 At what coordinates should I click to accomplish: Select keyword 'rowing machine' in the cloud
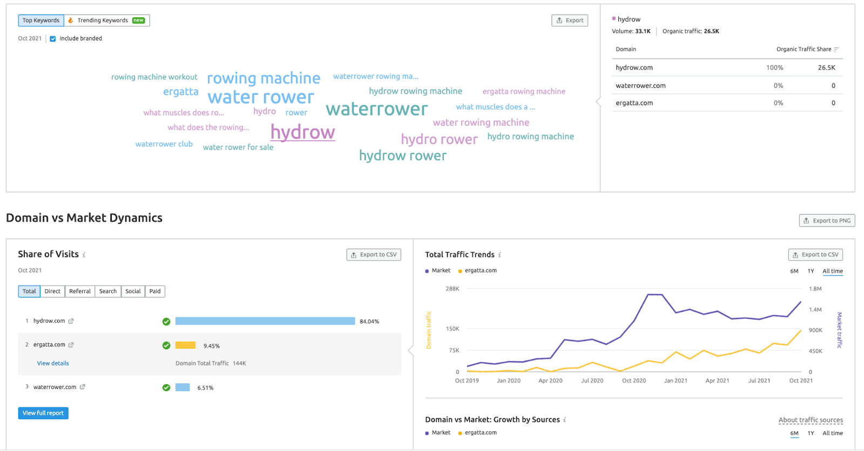click(x=264, y=79)
